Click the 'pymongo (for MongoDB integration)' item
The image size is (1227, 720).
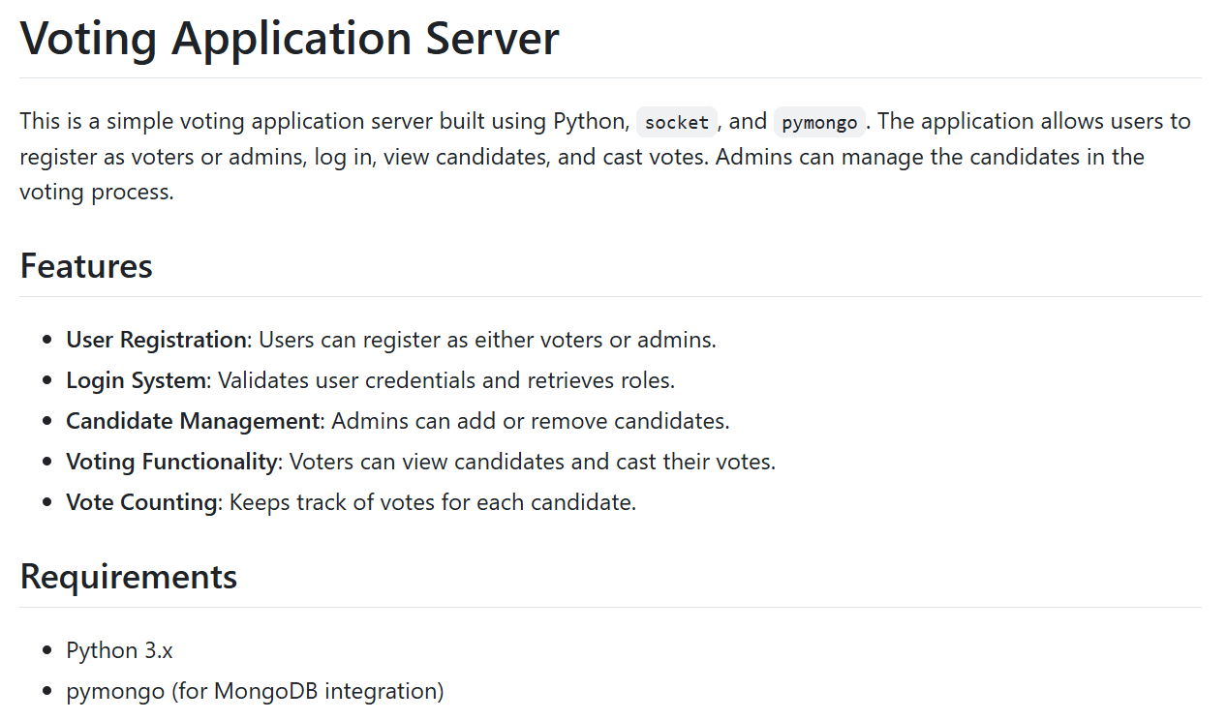255,691
